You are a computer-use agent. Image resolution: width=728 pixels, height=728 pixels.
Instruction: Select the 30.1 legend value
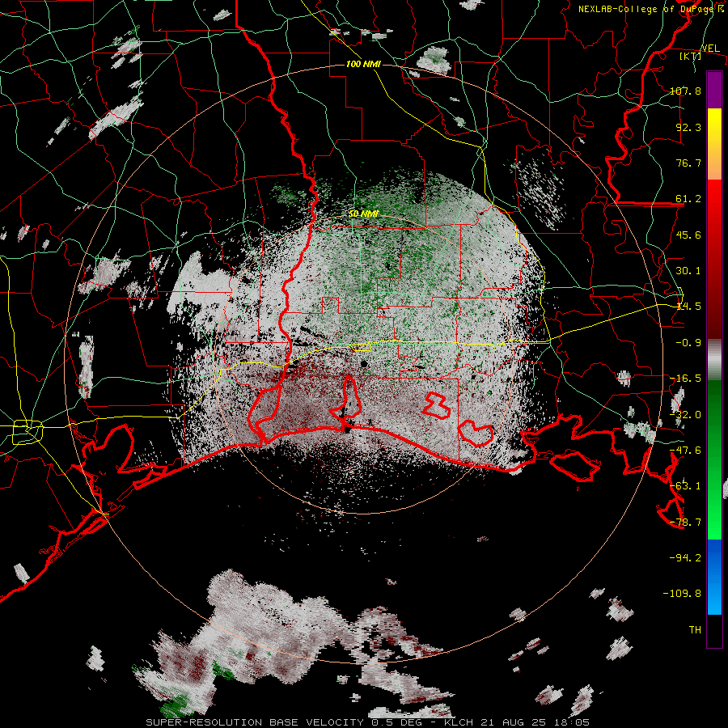(688, 271)
